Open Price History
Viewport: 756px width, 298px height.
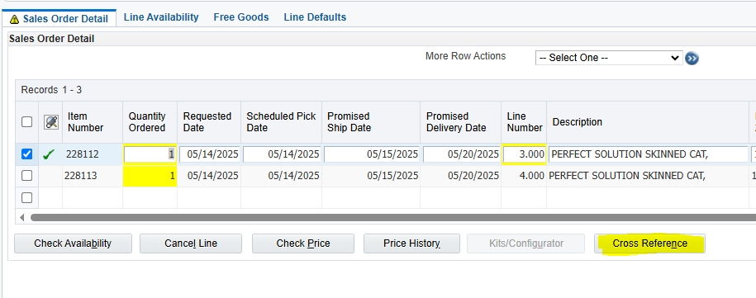click(x=411, y=244)
